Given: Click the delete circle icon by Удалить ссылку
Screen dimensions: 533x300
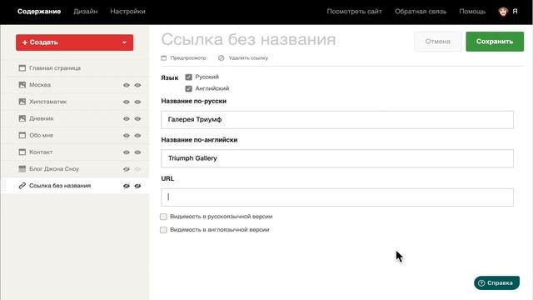Looking at the screenshot, I should pos(222,58).
